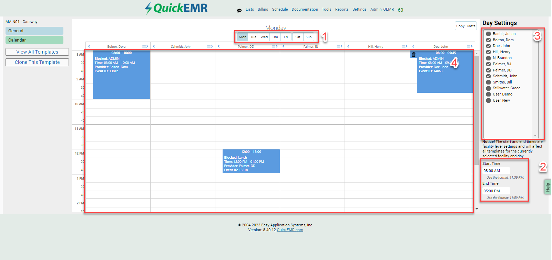Uncheck Palmer, DD provider checkbox
552x260 pixels.
pyautogui.click(x=488, y=70)
